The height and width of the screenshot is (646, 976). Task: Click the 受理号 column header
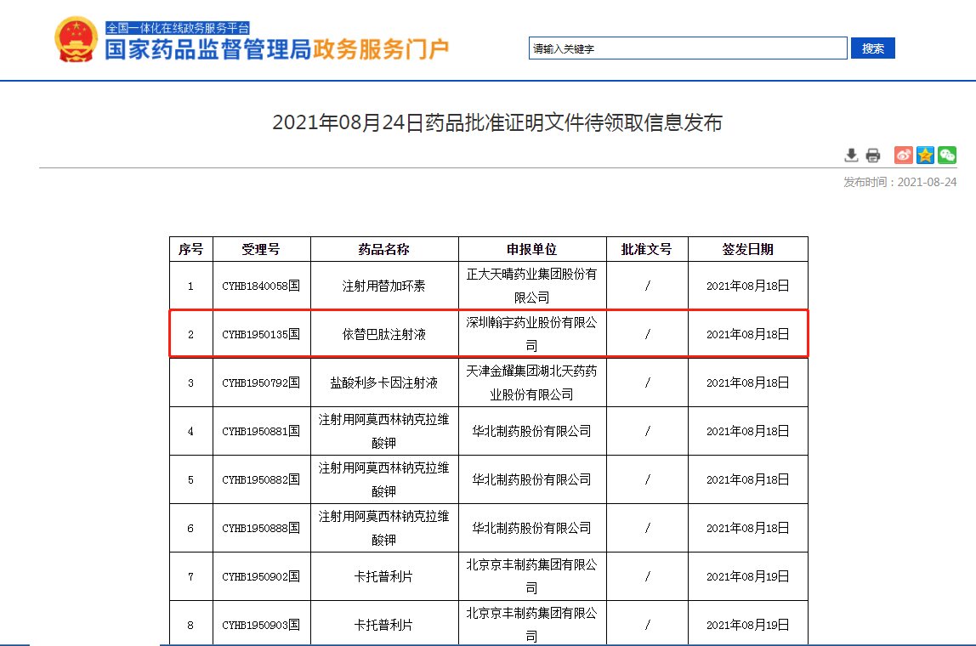click(x=261, y=249)
